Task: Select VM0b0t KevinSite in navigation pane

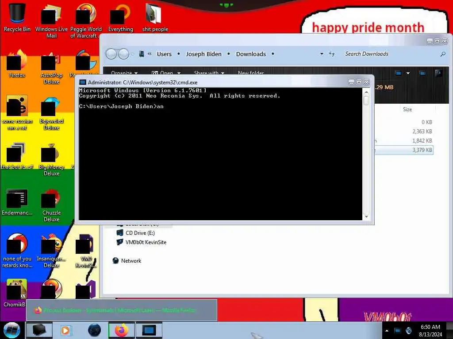Action: [142, 242]
